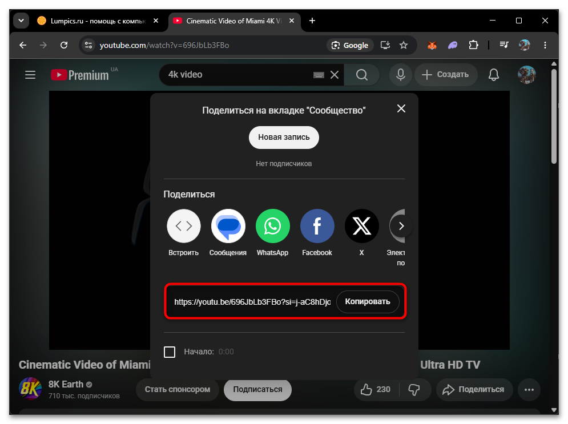
Task: Click the Google Lens search chip
Action: coord(351,45)
